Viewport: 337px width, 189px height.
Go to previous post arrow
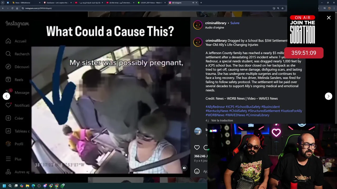[6, 96]
